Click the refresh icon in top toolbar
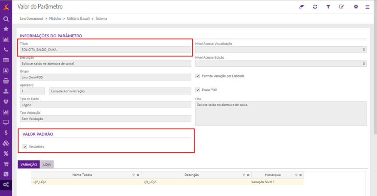 (x=315, y=7)
